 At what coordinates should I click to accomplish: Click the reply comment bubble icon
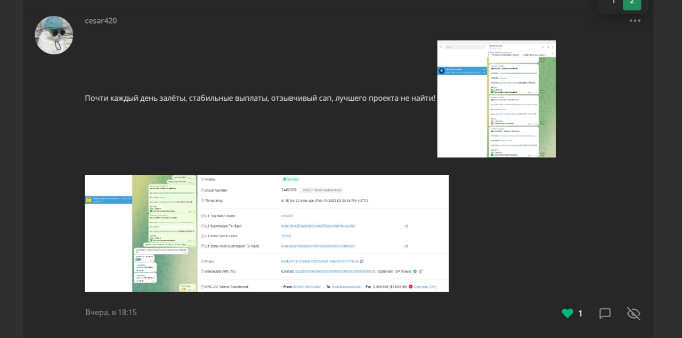click(x=605, y=313)
